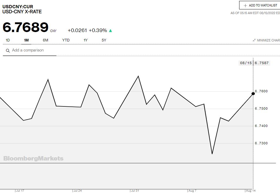280x194 pixels.
Task: Click the magnifier icon beside Add a comparison
Action: point(8,51)
